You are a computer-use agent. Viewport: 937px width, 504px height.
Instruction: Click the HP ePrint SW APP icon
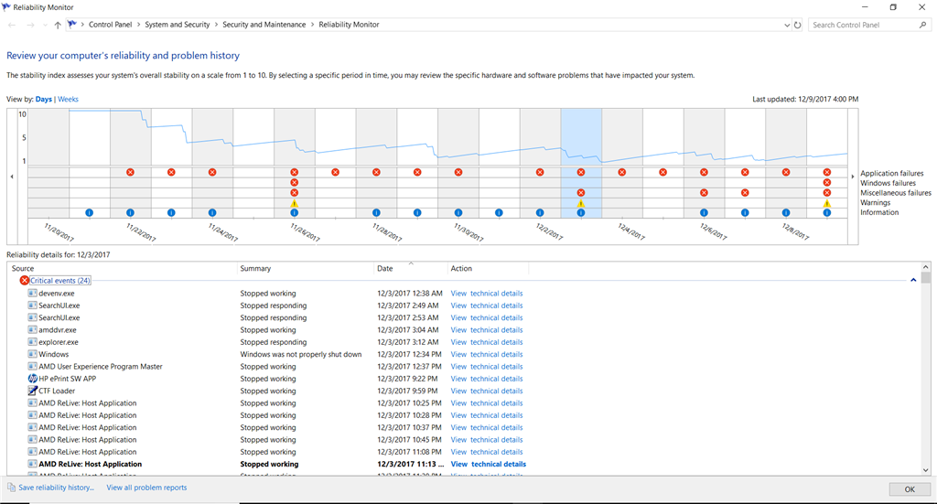(32, 379)
